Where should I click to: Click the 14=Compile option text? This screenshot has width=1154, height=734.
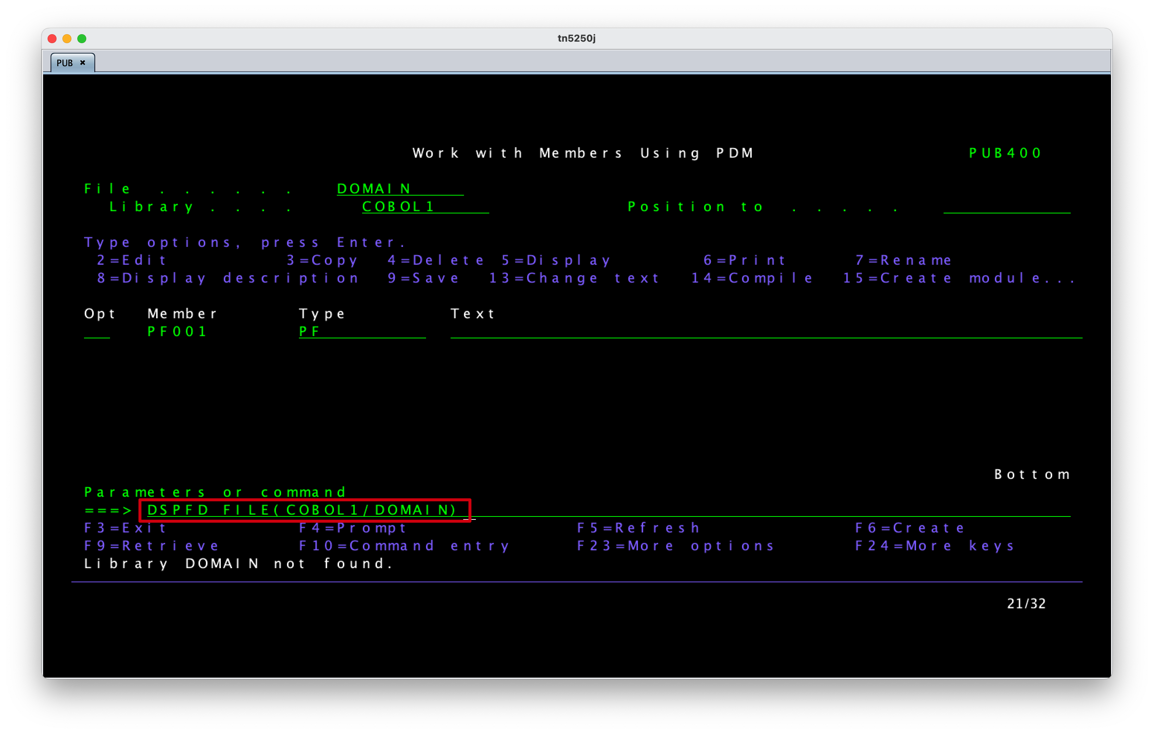(751, 278)
